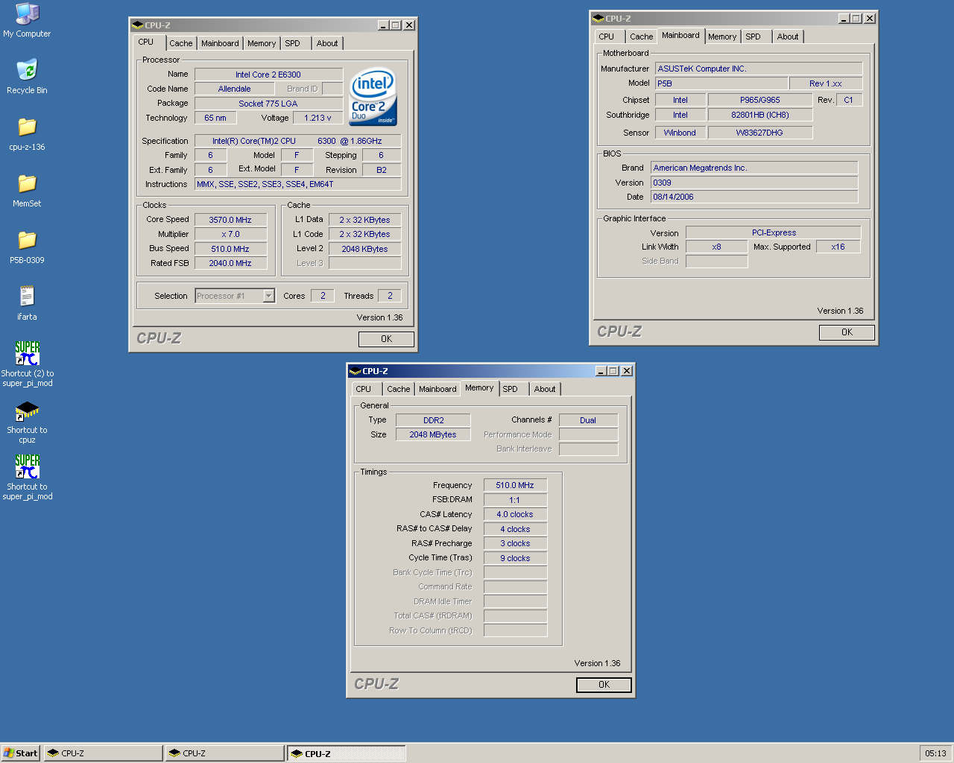This screenshot has height=763, width=954.
Task: Click the BIOS Date value 08/14/2006
Action: (754, 197)
